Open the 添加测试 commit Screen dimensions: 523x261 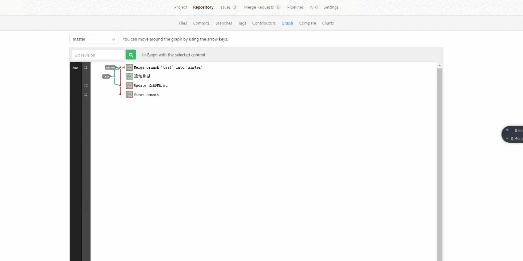(142, 76)
